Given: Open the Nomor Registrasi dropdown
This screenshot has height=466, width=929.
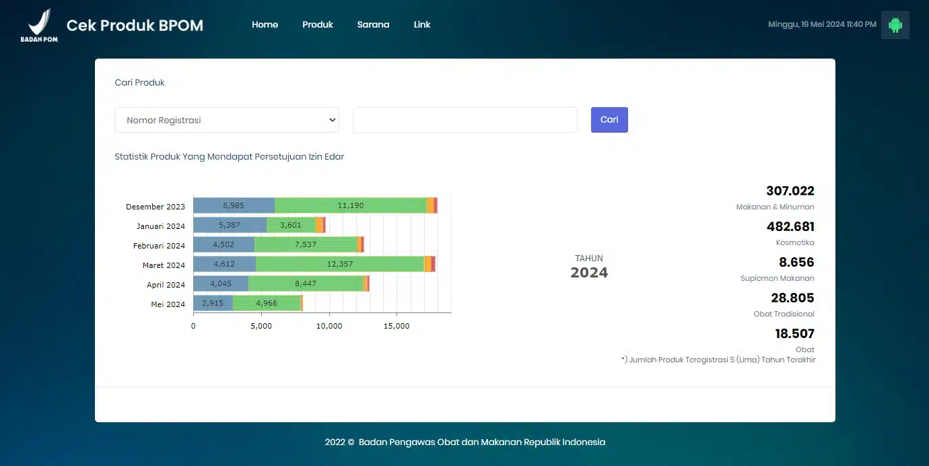Looking at the screenshot, I should coord(227,120).
